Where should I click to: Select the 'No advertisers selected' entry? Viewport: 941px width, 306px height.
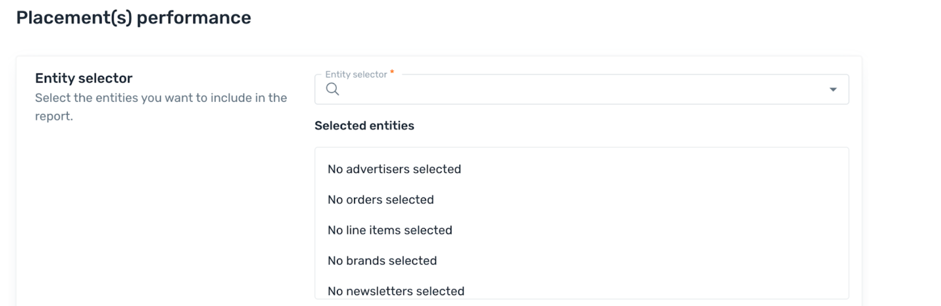coord(394,169)
